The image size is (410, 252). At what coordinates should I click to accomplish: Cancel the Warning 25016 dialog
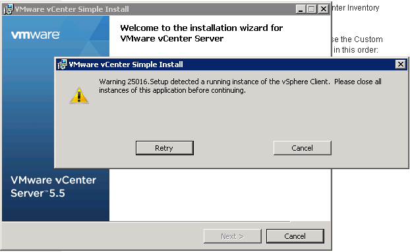pyautogui.click(x=303, y=148)
